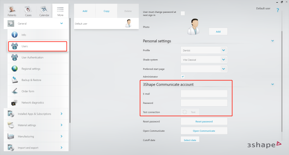
Task: Select Network diagnostics label
Action: [33, 103]
